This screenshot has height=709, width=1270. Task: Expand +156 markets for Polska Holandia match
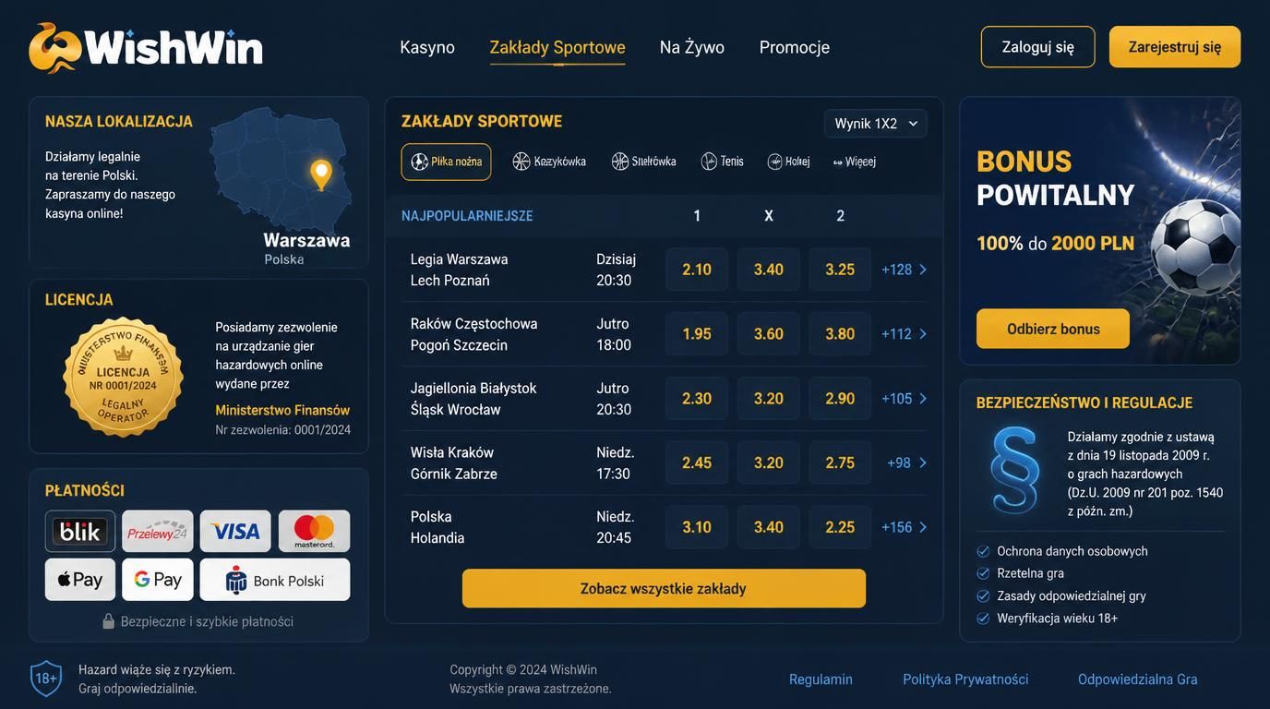pos(905,527)
